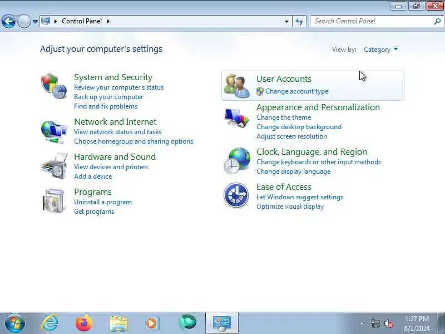Open the System and Security shield icon

54,86
